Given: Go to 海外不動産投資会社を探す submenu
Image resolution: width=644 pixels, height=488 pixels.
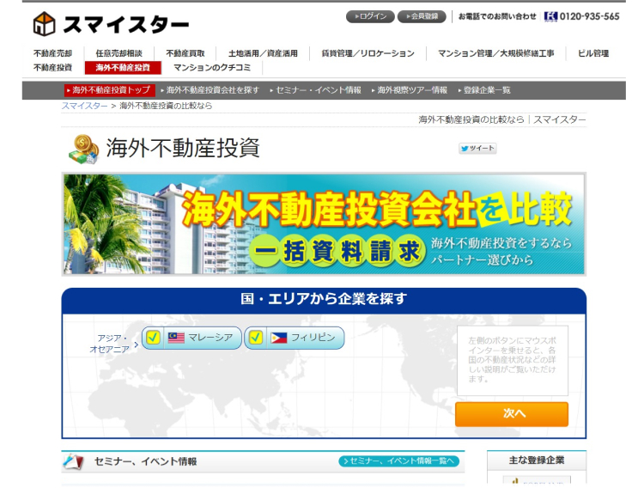Looking at the screenshot, I should pos(212,90).
